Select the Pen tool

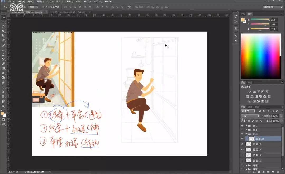3,83
